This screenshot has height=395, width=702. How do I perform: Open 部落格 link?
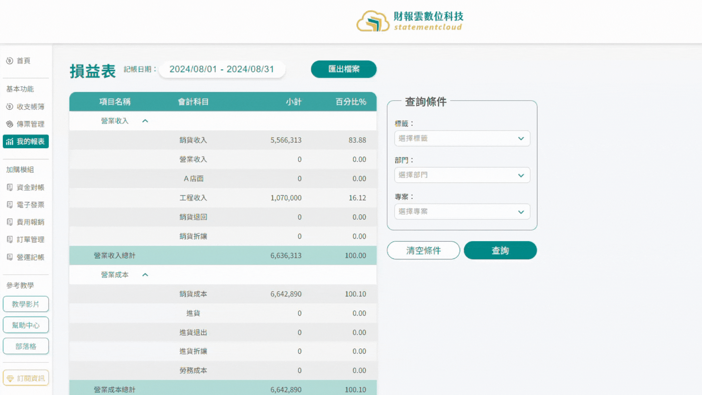pos(26,346)
